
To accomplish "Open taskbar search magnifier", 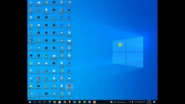I will [35, 102].
